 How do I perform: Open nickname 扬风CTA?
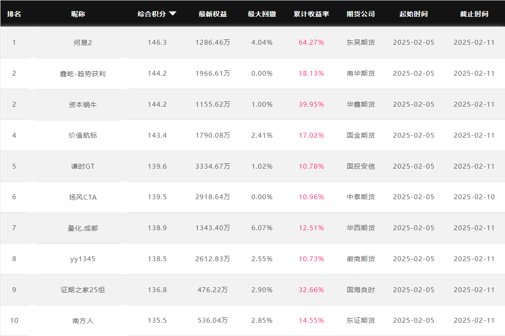tap(83, 197)
